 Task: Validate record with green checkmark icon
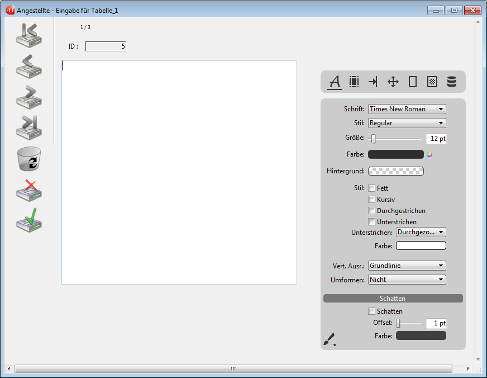coord(29,220)
